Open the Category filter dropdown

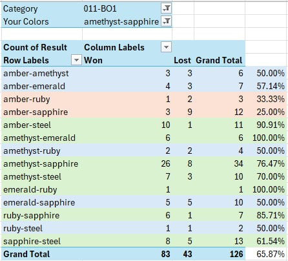pos(166,8)
